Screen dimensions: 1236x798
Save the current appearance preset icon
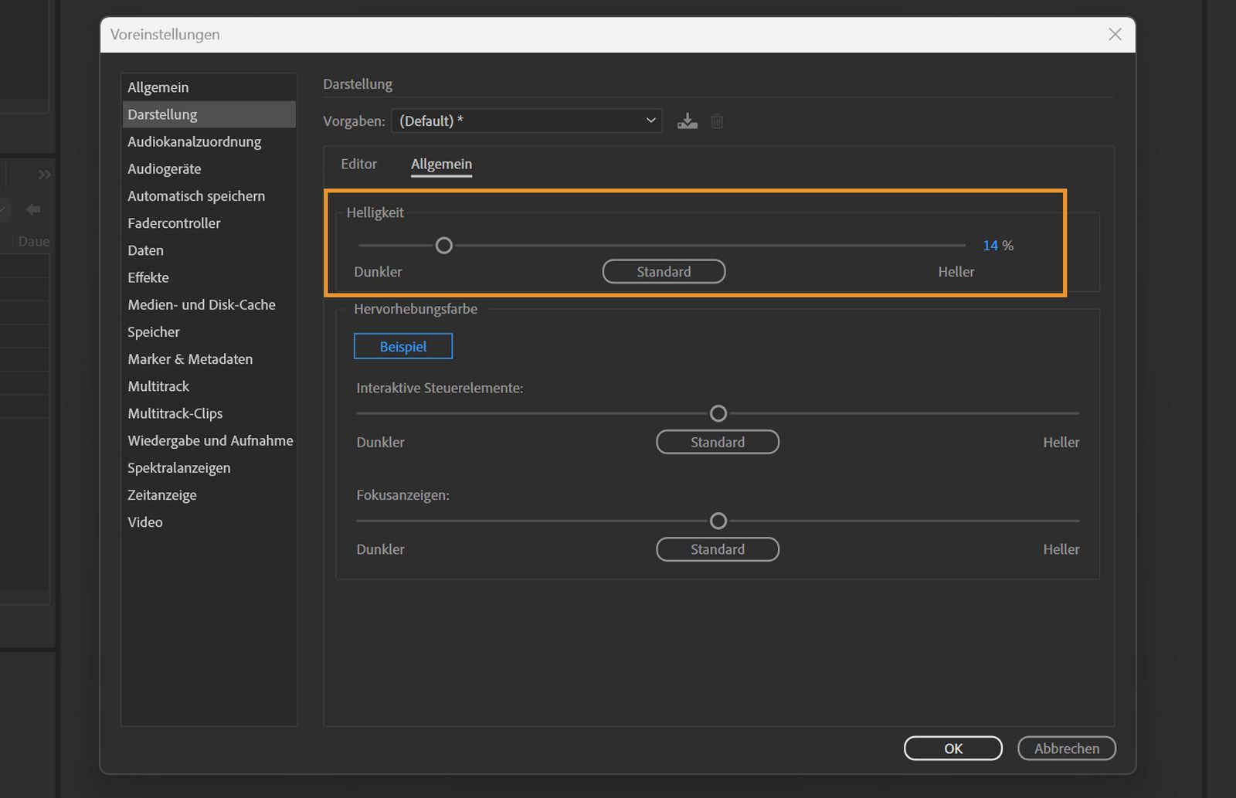[x=687, y=121]
